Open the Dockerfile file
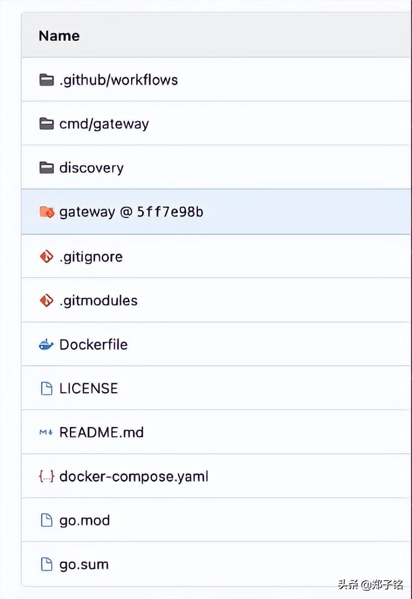Viewport: 412px width, 599px height. (93, 344)
